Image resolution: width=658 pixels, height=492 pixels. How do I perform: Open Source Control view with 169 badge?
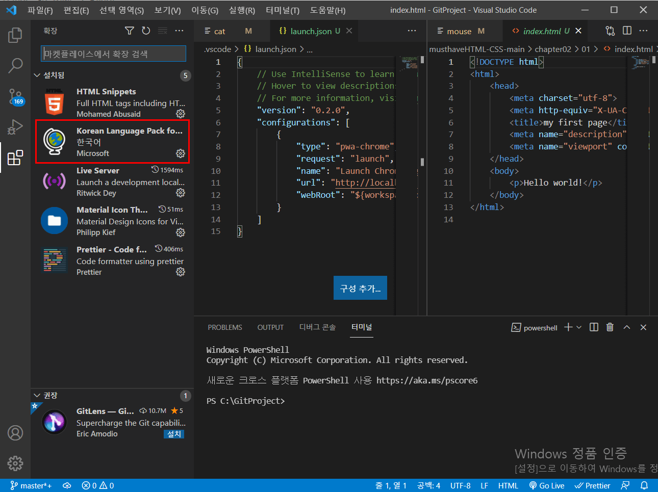tap(15, 96)
